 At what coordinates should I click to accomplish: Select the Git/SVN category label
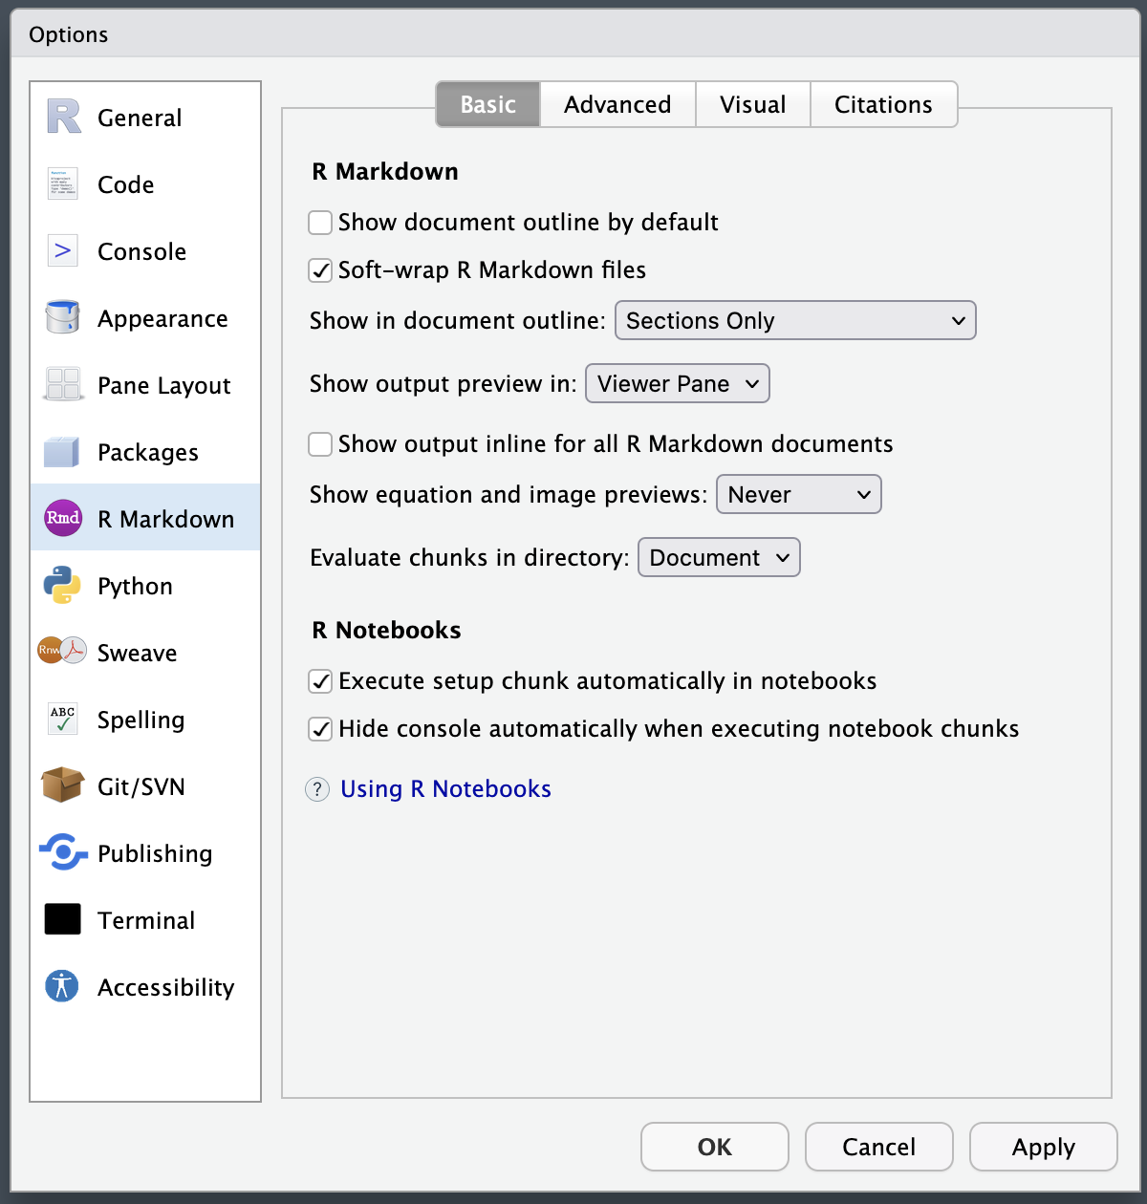[141, 786]
